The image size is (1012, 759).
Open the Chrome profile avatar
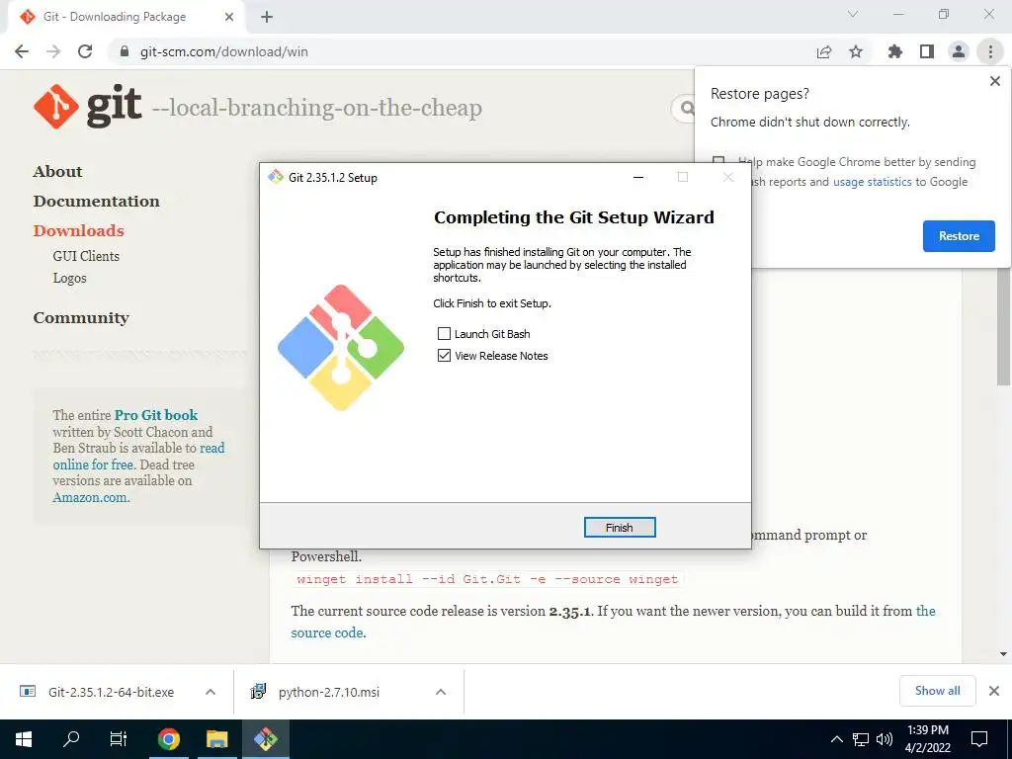coord(959,51)
